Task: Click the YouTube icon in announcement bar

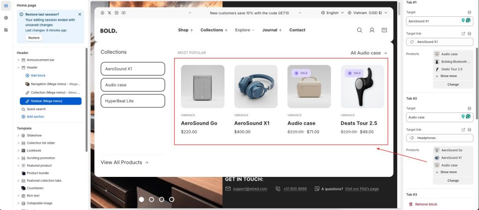Action: coord(123,13)
